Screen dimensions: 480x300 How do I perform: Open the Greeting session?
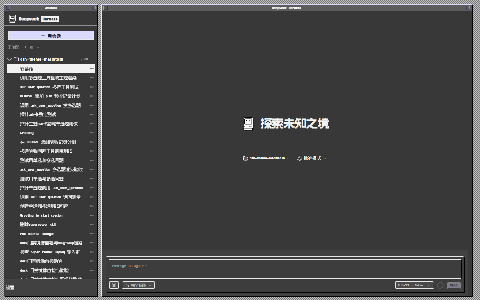point(51,133)
